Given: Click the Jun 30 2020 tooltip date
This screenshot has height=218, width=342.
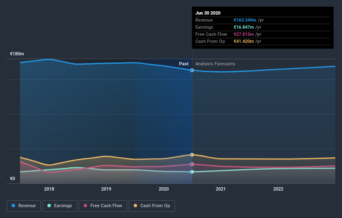Looking at the screenshot, I should click(208, 13).
